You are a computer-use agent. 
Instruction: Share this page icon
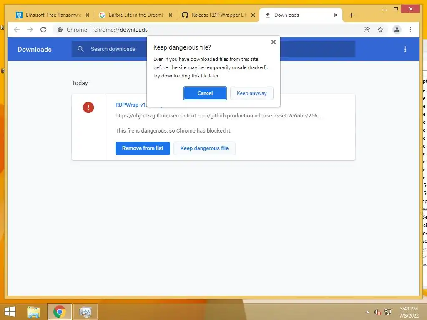(367, 30)
